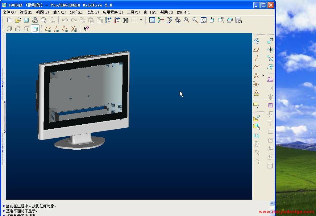Select the Boundary Blend tool

(270, 66)
